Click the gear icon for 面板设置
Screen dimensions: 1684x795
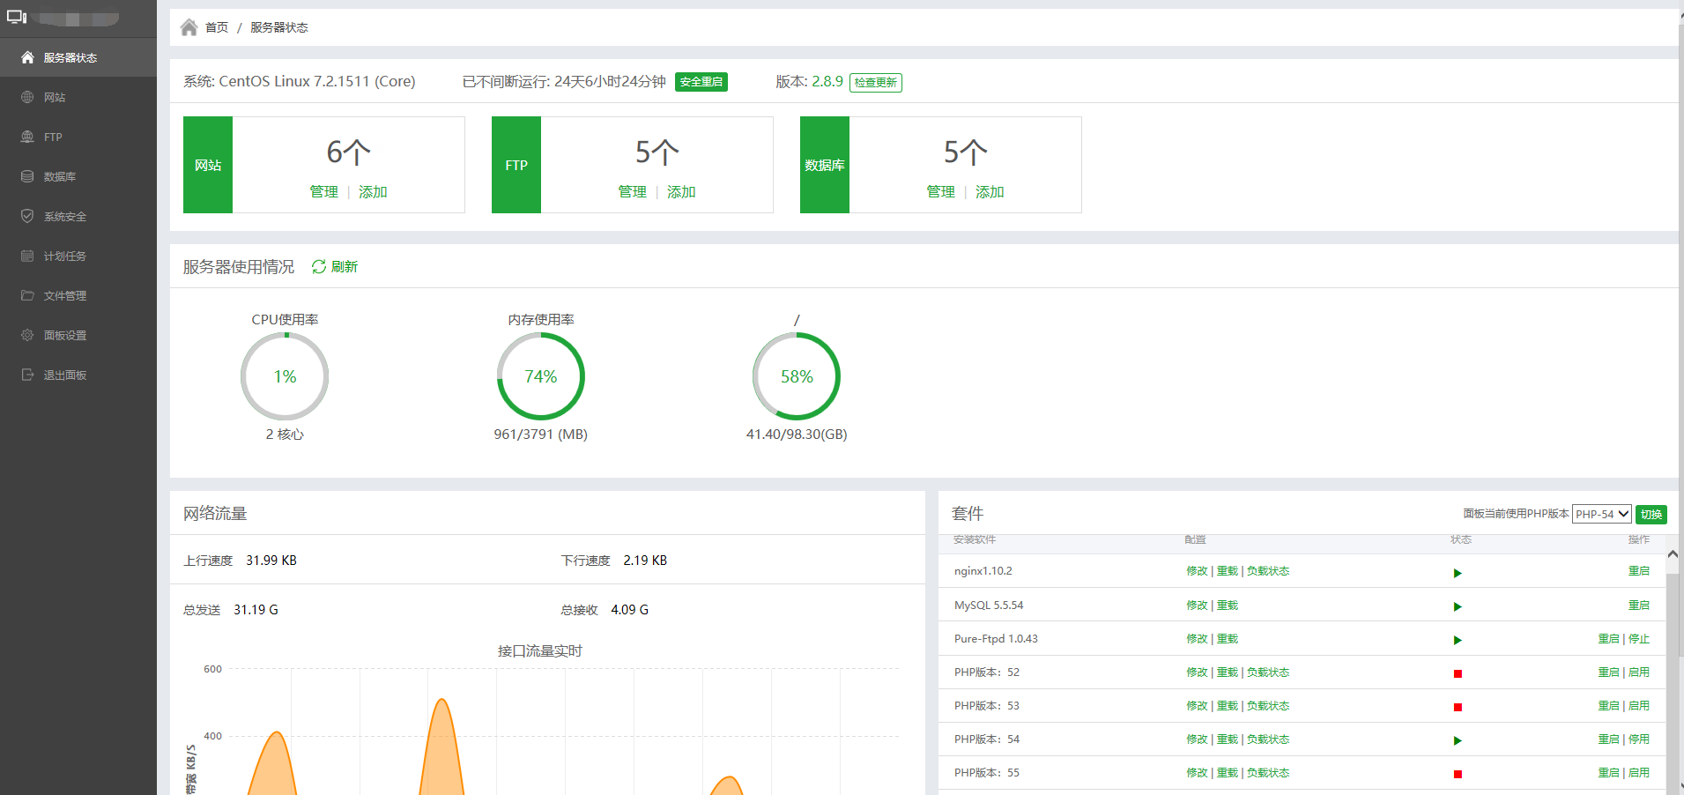(27, 335)
